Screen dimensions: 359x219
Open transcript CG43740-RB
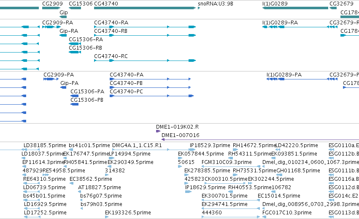[x=111, y=31]
